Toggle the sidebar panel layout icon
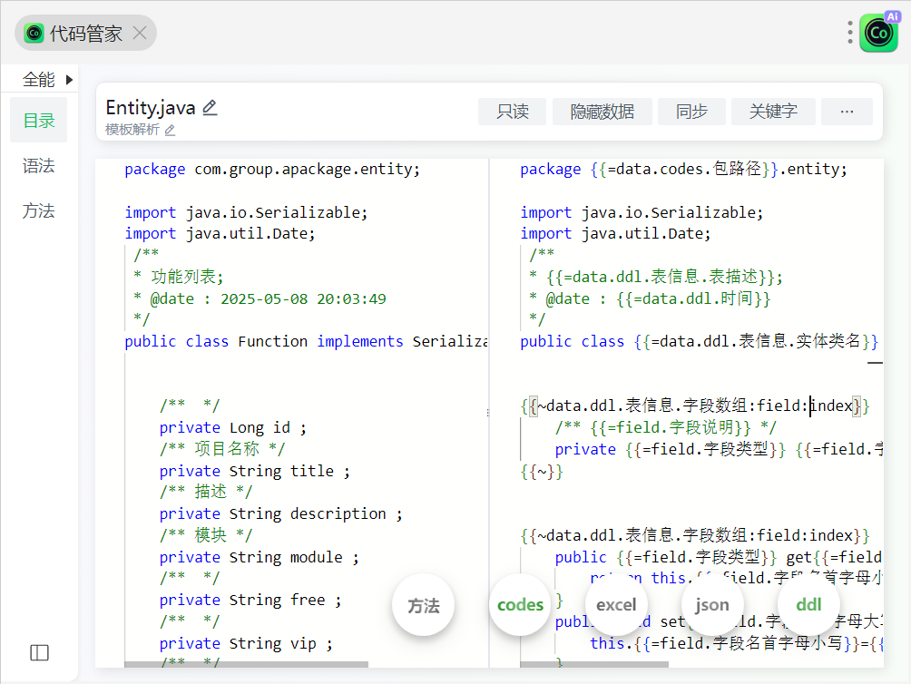Image resolution: width=911 pixels, height=684 pixels. [40, 652]
